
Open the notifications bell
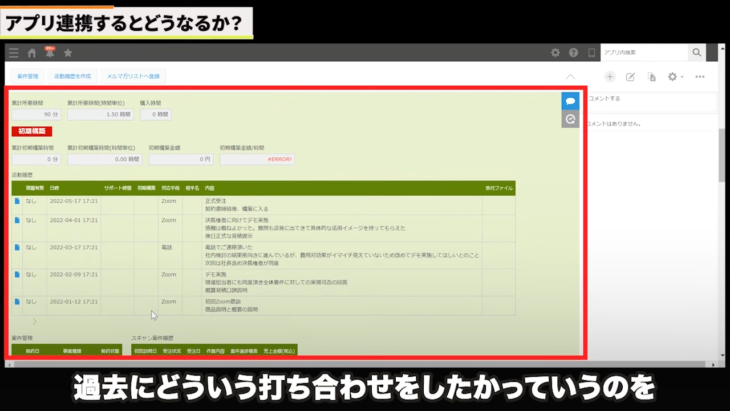coord(50,53)
